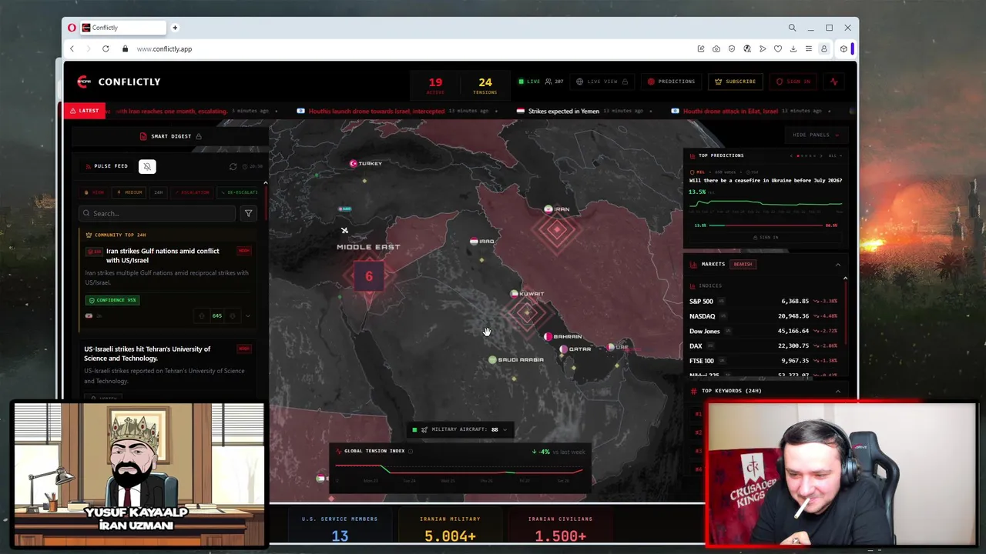Click the Opera menu icon
Viewport: 986px width, 554px height.
coord(72,28)
